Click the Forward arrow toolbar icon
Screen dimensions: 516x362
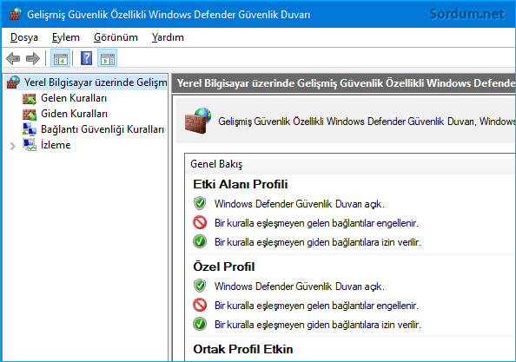(33, 58)
